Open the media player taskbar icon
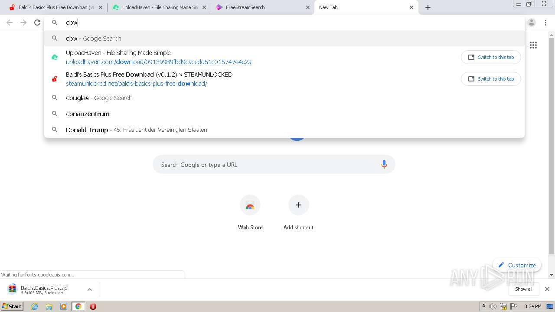 point(64,306)
